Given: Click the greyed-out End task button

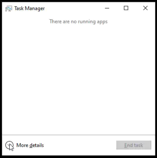Looking at the screenshot, I should pos(134,145).
